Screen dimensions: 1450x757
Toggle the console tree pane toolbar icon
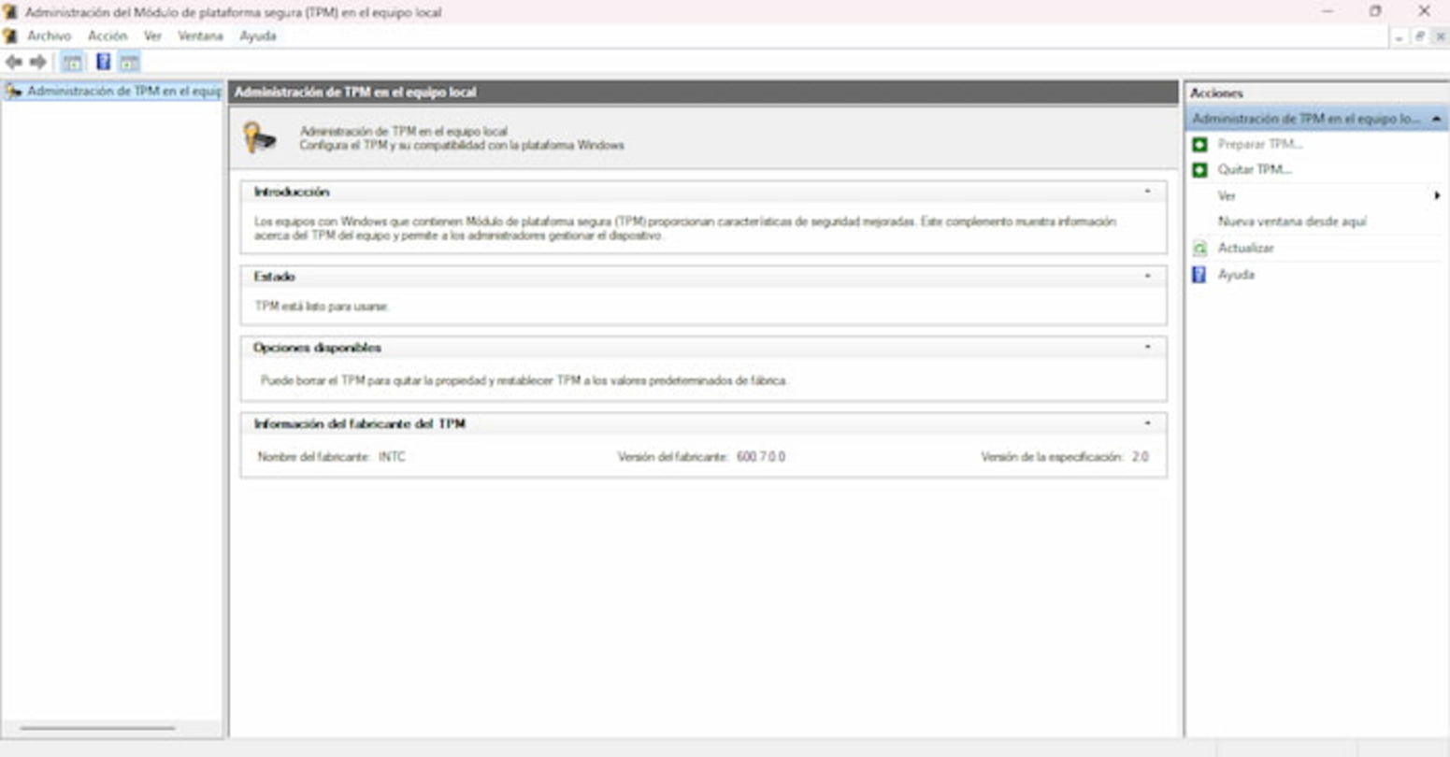[72, 62]
